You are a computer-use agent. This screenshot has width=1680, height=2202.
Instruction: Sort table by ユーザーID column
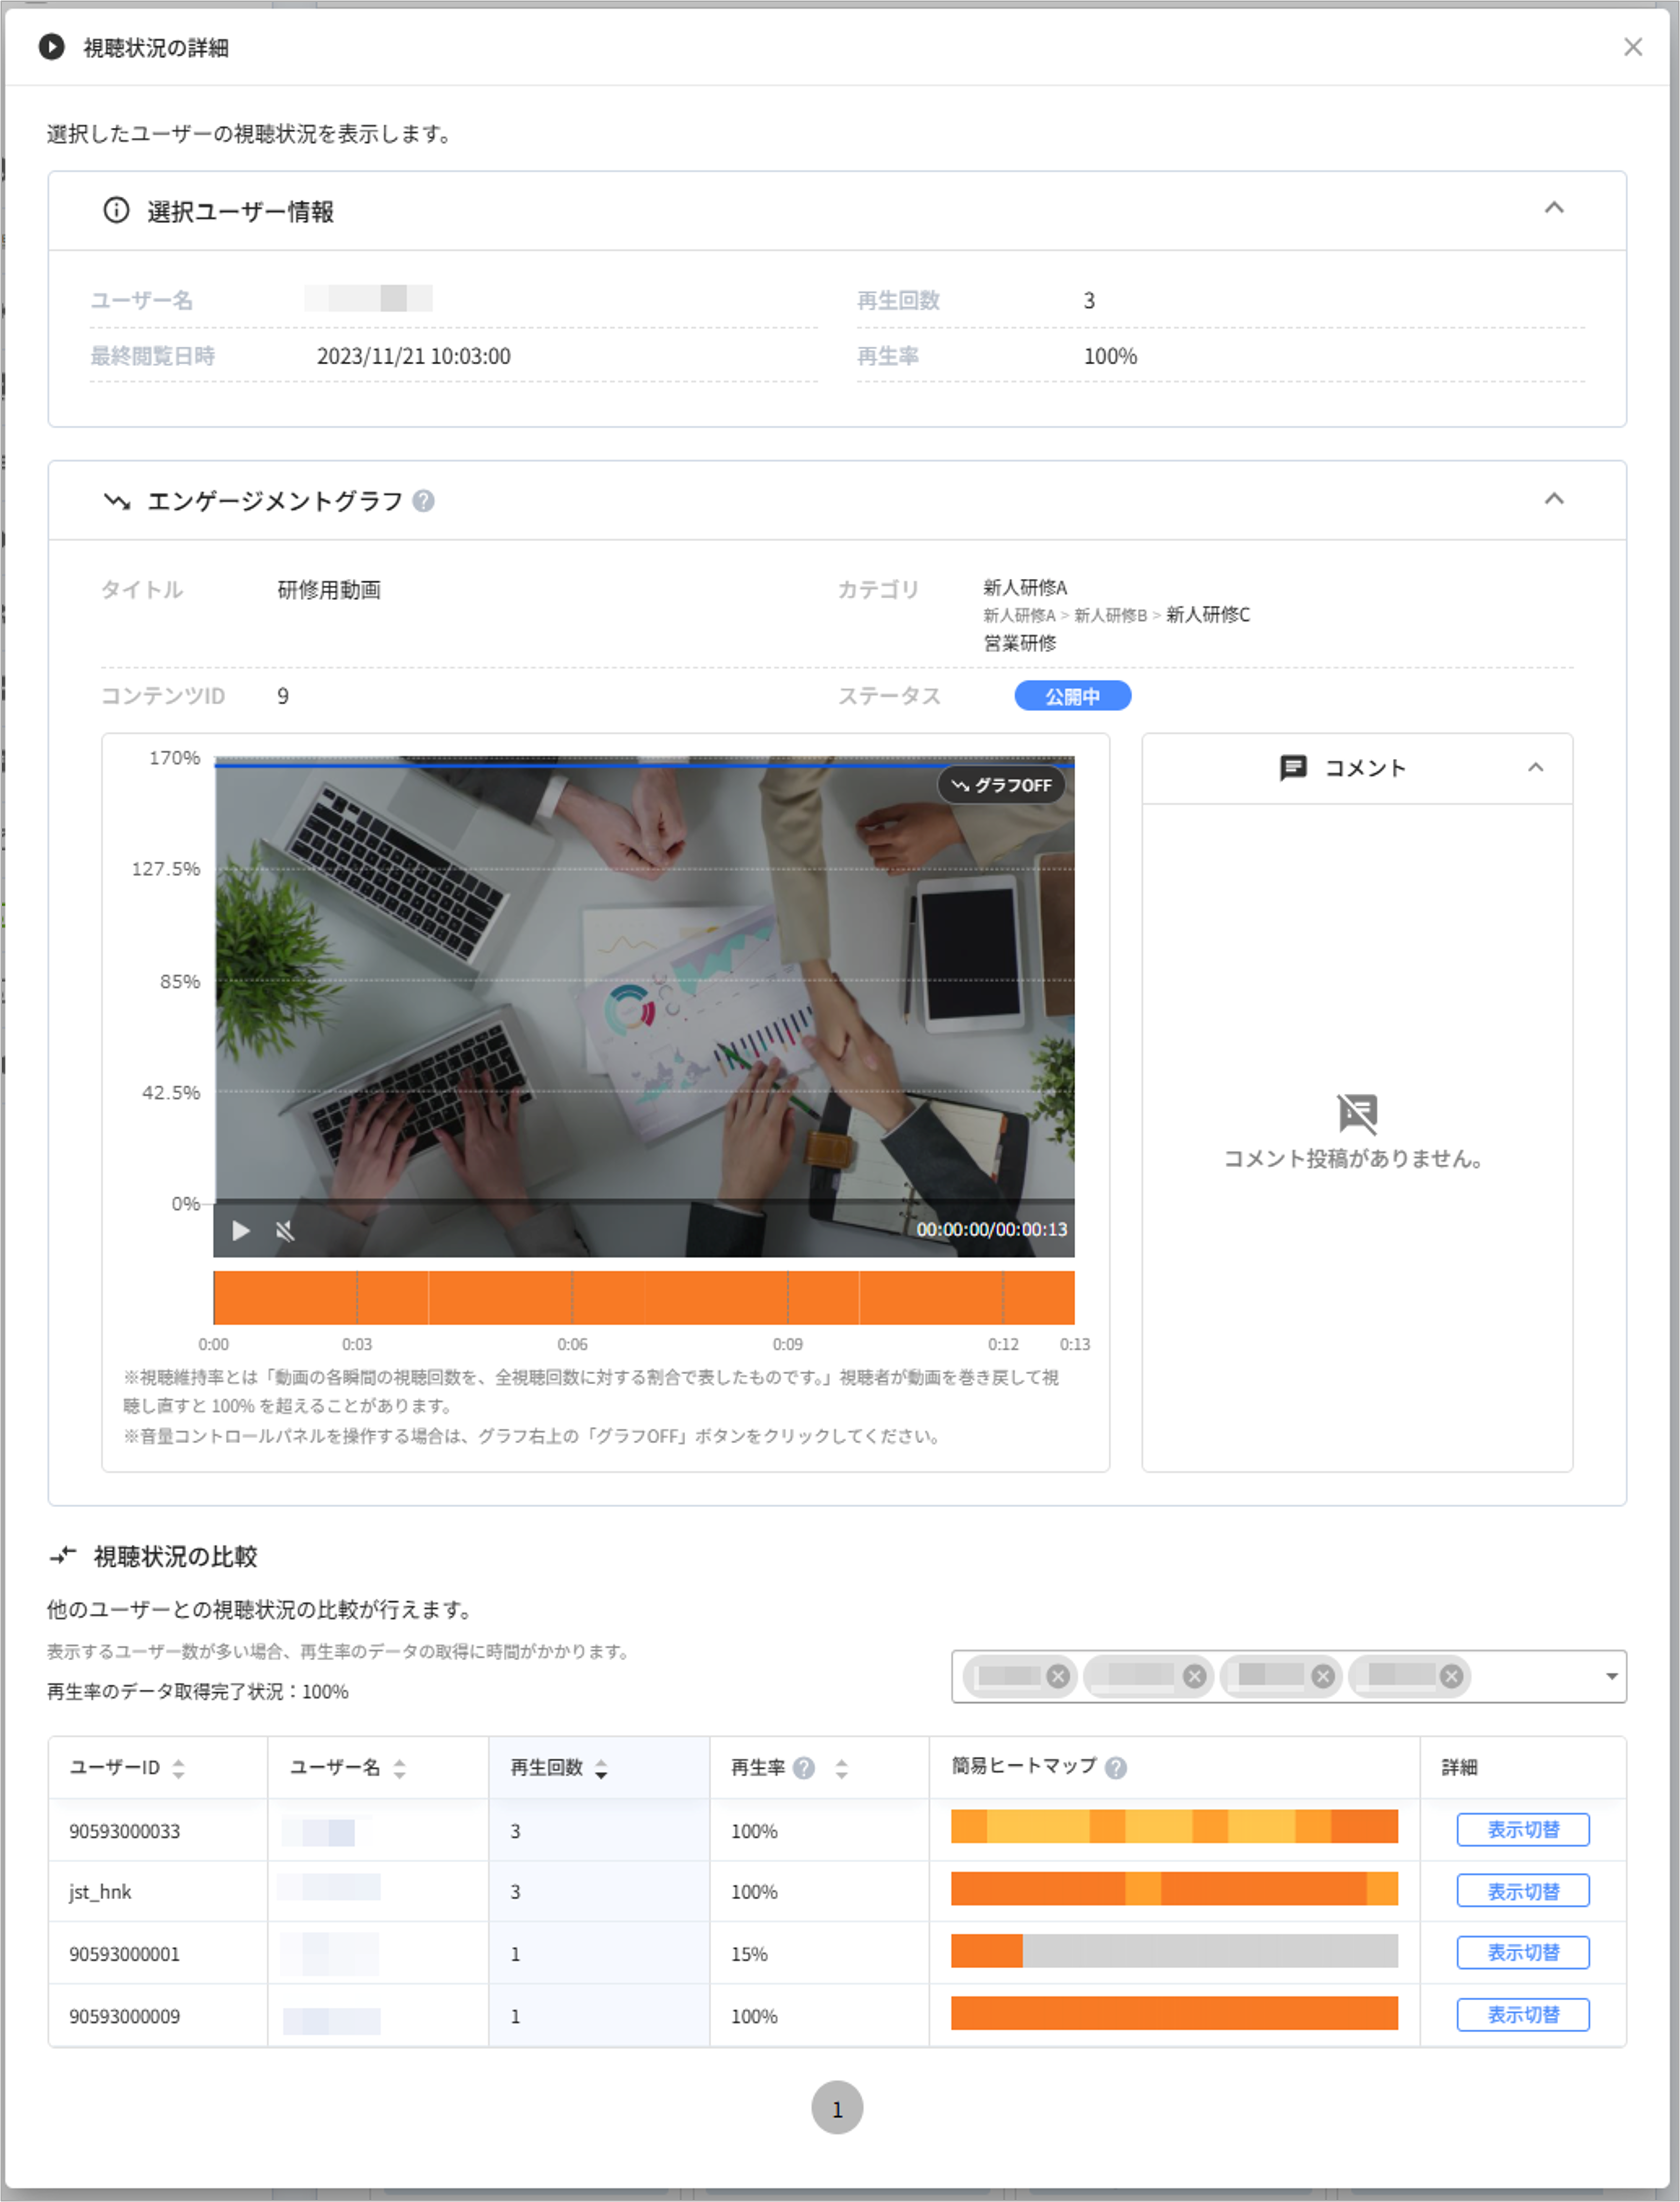[x=179, y=1768]
